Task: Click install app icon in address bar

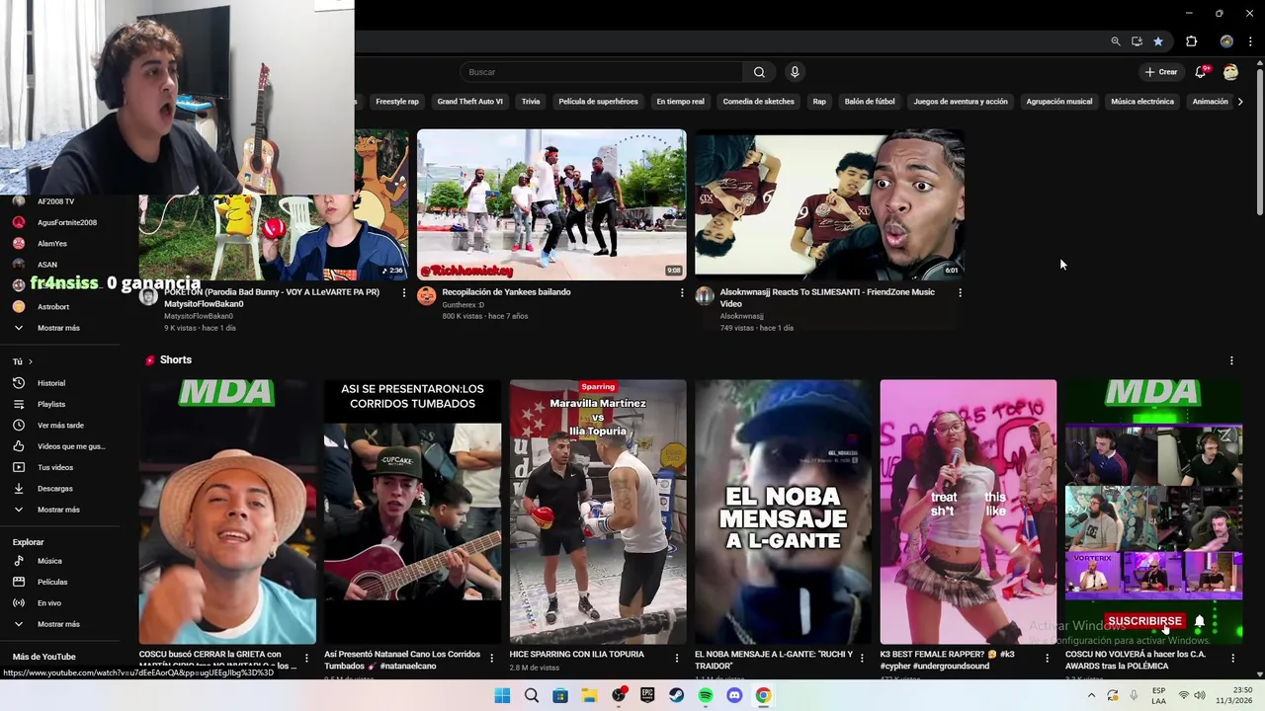Action: tap(1137, 41)
